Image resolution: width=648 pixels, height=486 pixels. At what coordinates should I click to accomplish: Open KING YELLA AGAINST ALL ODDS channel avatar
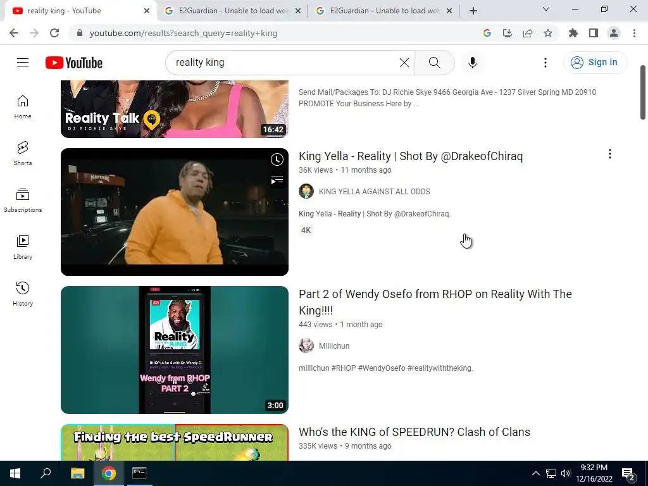[x=306, y=191]
